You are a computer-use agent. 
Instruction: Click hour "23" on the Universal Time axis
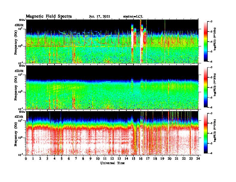click(x=191, y=159)
